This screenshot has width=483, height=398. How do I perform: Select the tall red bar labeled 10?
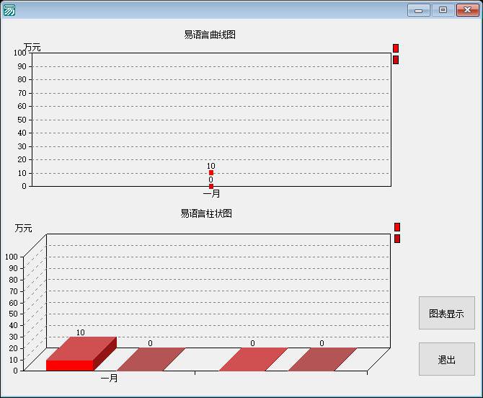click(x=71, y=364)
